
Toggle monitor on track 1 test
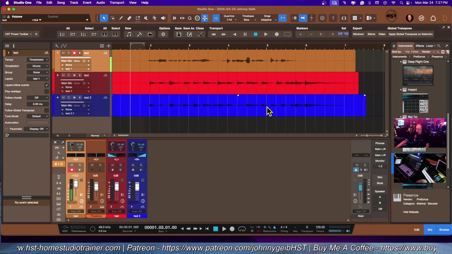[80, 53]
